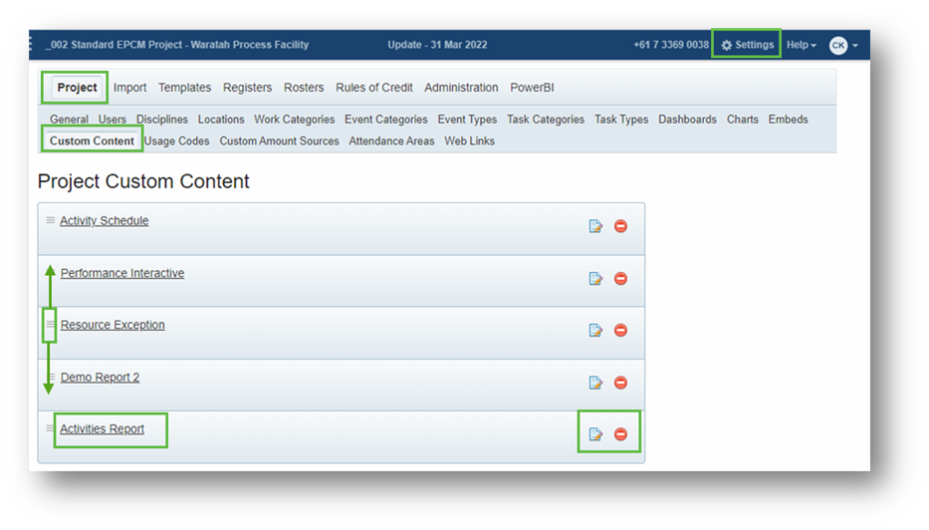Open Custom Amount Sources sub-menu

coord(279,141)
